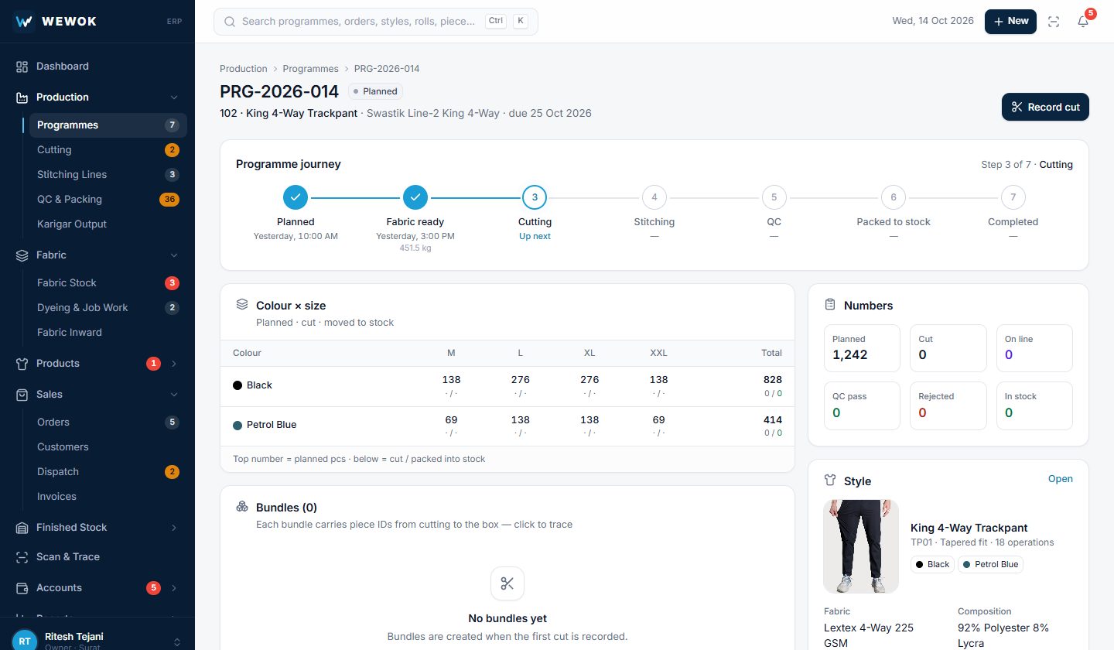Open the barcode scan icon in top bar

pyautogui.click(x=1054, y=22)
